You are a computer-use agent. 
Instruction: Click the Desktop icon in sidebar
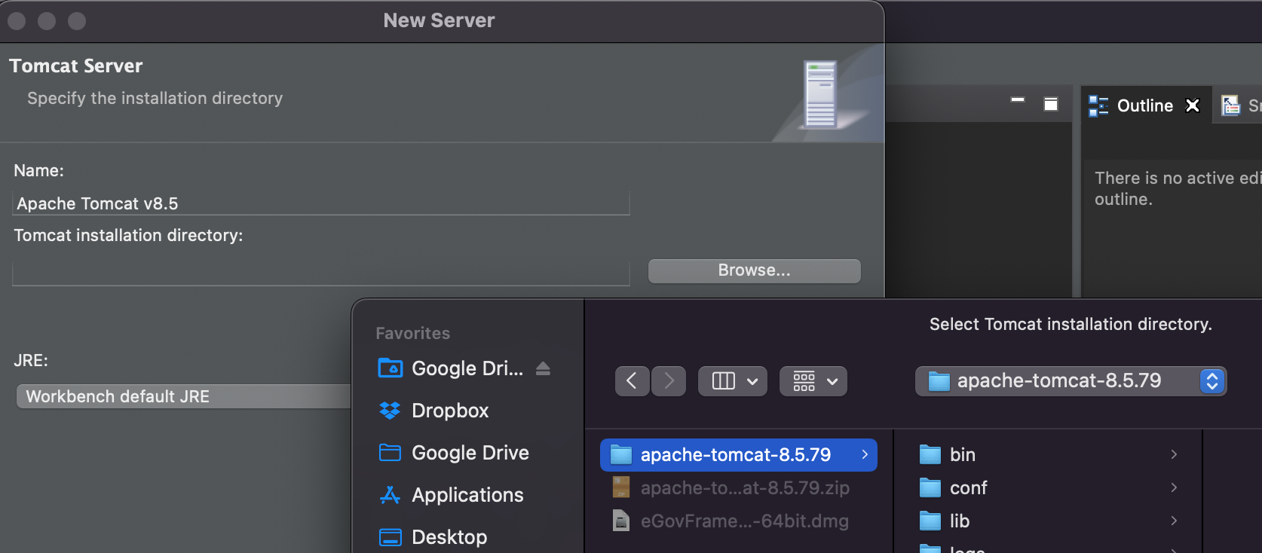[x=390, y=537]
